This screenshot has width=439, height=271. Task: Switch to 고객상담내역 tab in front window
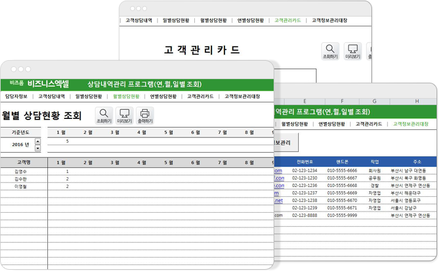coord(52,96)
